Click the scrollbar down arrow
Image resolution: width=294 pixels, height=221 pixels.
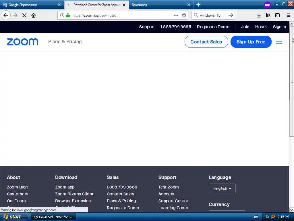coord(291,210)
